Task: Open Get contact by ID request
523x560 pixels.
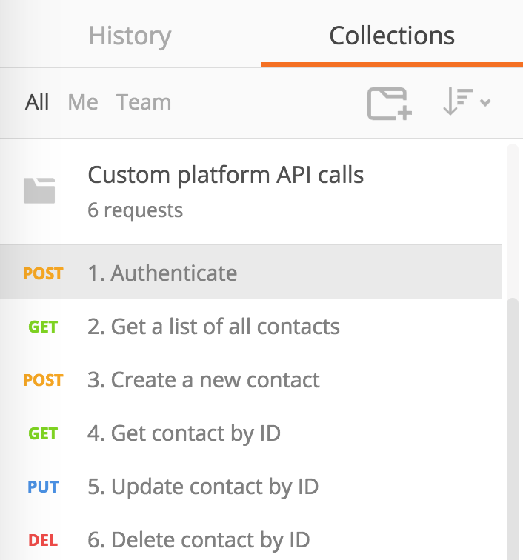Action: (x=184, y=433)
